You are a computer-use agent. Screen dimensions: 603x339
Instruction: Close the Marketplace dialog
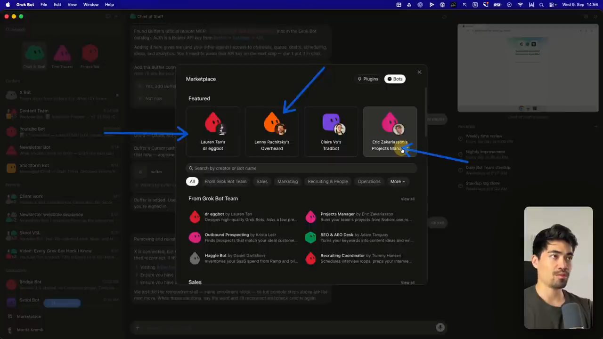pos(419,72)
